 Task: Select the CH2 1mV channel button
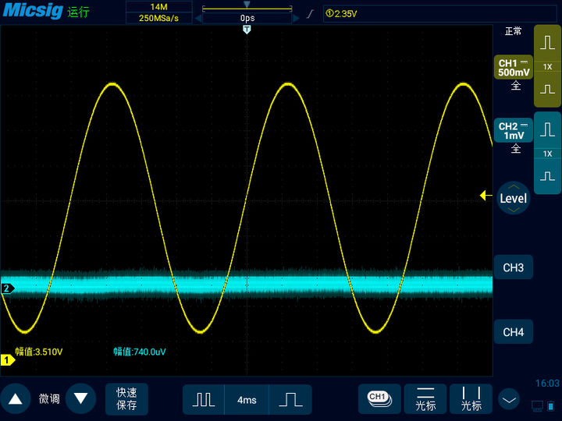click(513, 130)
